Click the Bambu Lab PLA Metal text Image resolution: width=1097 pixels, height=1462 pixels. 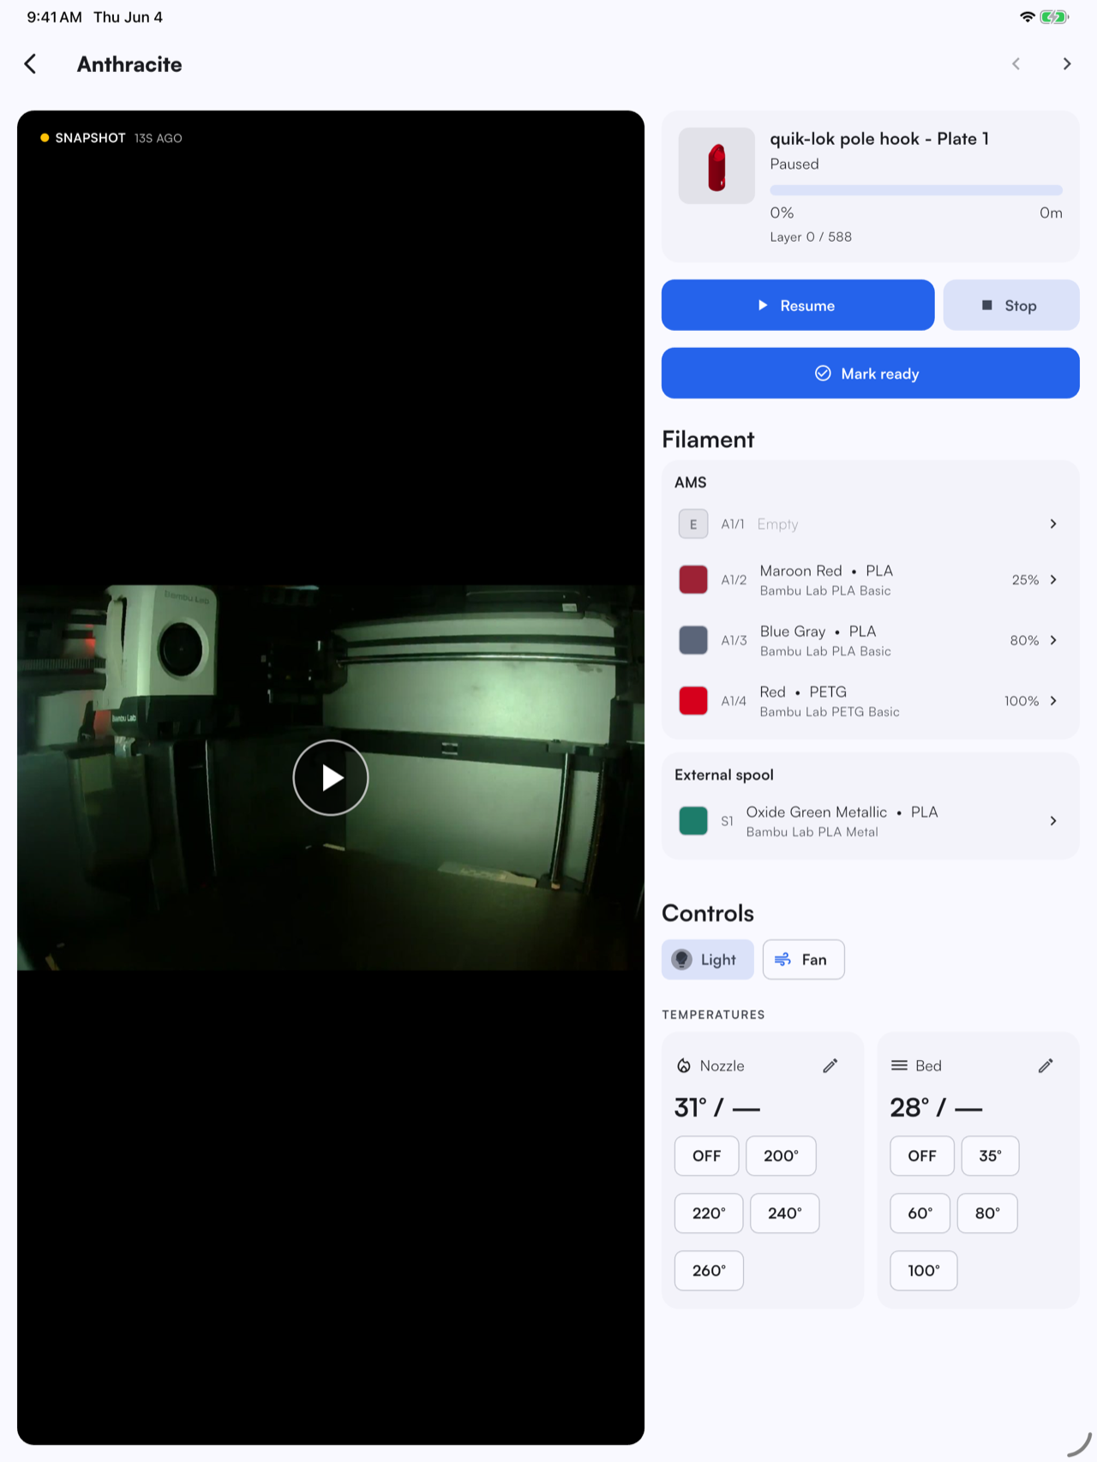click(x=812, y=832)
